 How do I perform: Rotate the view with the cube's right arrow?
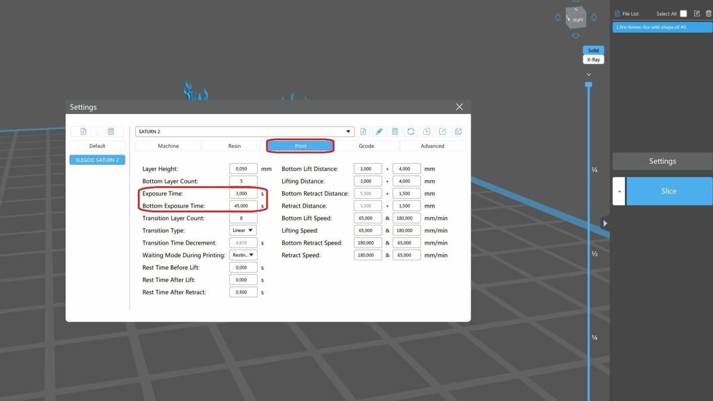point(594,18)
